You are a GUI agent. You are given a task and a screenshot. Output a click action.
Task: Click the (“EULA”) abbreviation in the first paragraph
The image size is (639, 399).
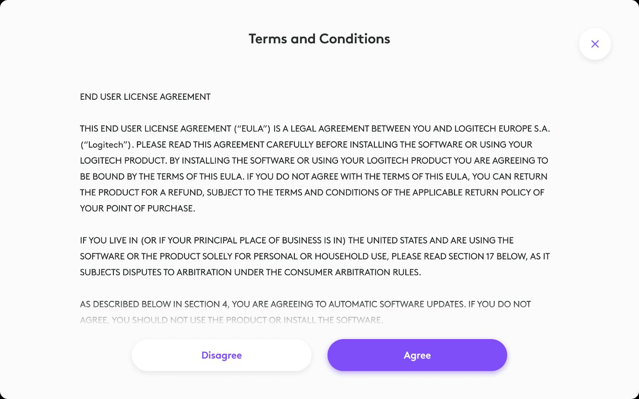tap(252, 129)
